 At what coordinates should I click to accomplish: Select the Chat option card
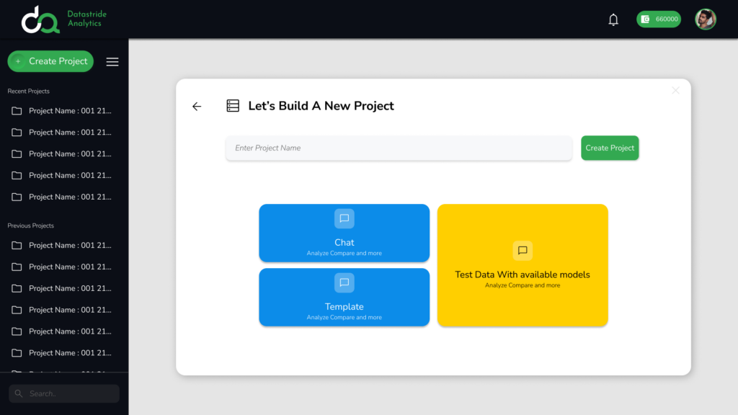pyautogui.click(x=344, y=233)
